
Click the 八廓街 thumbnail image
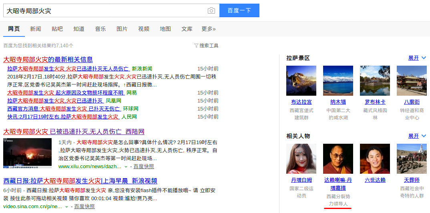coord(412,80)
